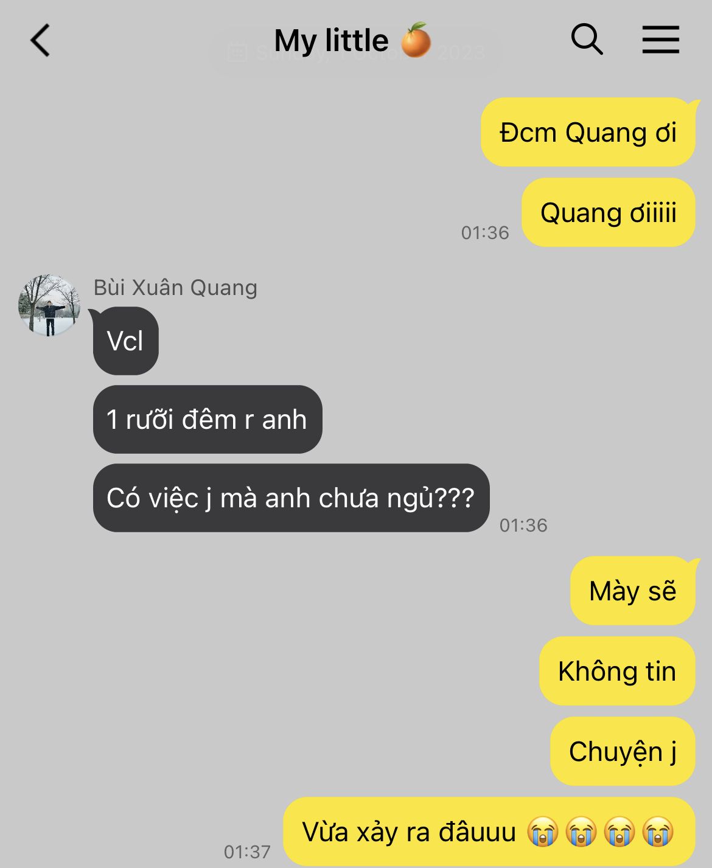
Task: Tap the 01:37 timestamp
Action: tap(247, 852)
